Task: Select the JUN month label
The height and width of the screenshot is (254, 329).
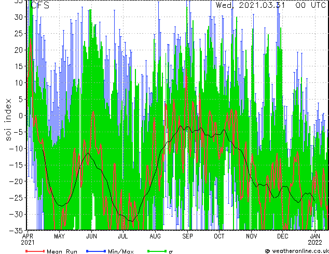Action: coord(92,236)
